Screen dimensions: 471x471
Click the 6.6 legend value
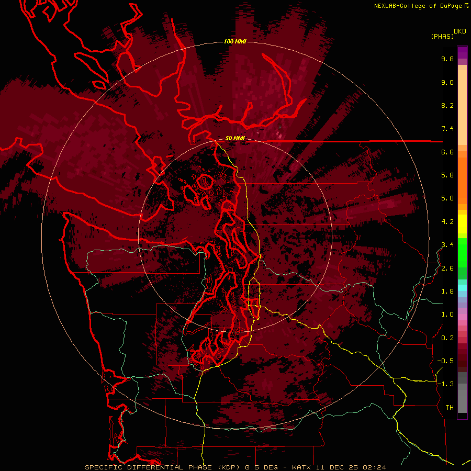coord(447,152)
